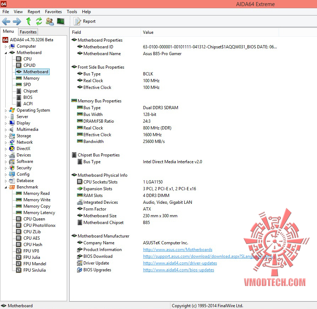Image resolution: width=317 pixels, height=309 pixels.
Task: Select the CPUID tree item
Action: 29,65
